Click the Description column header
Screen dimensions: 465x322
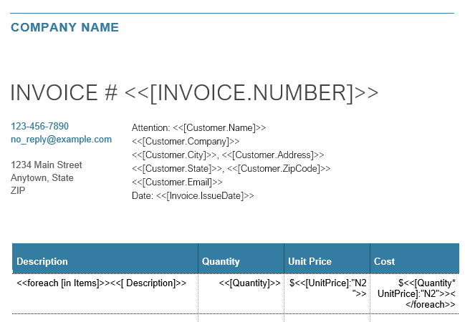[42, 261]
